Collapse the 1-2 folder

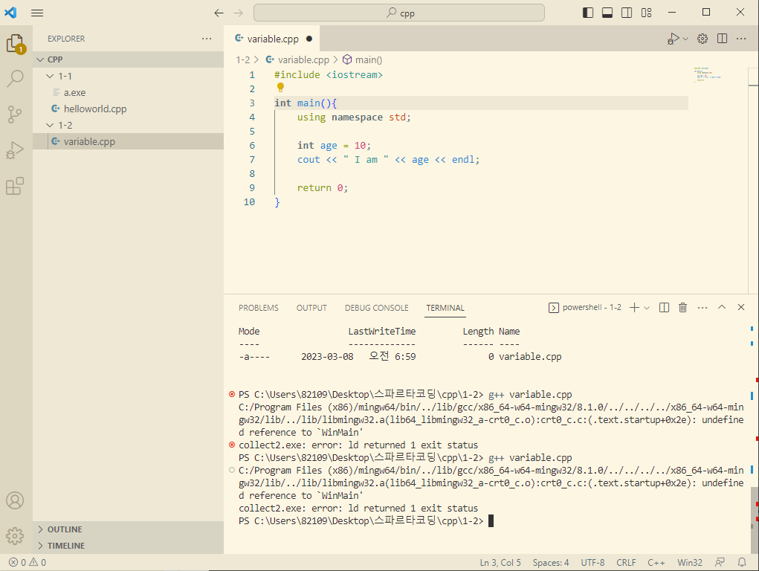click(x=129, y=126)
